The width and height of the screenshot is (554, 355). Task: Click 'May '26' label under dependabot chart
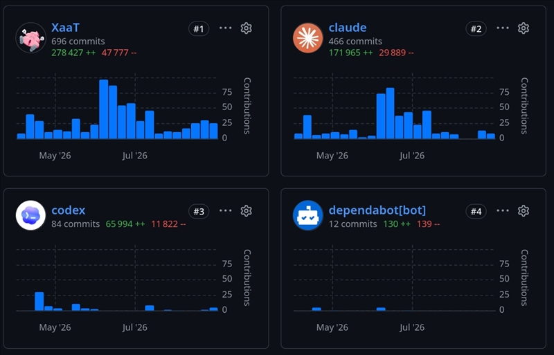pos(332,327)
